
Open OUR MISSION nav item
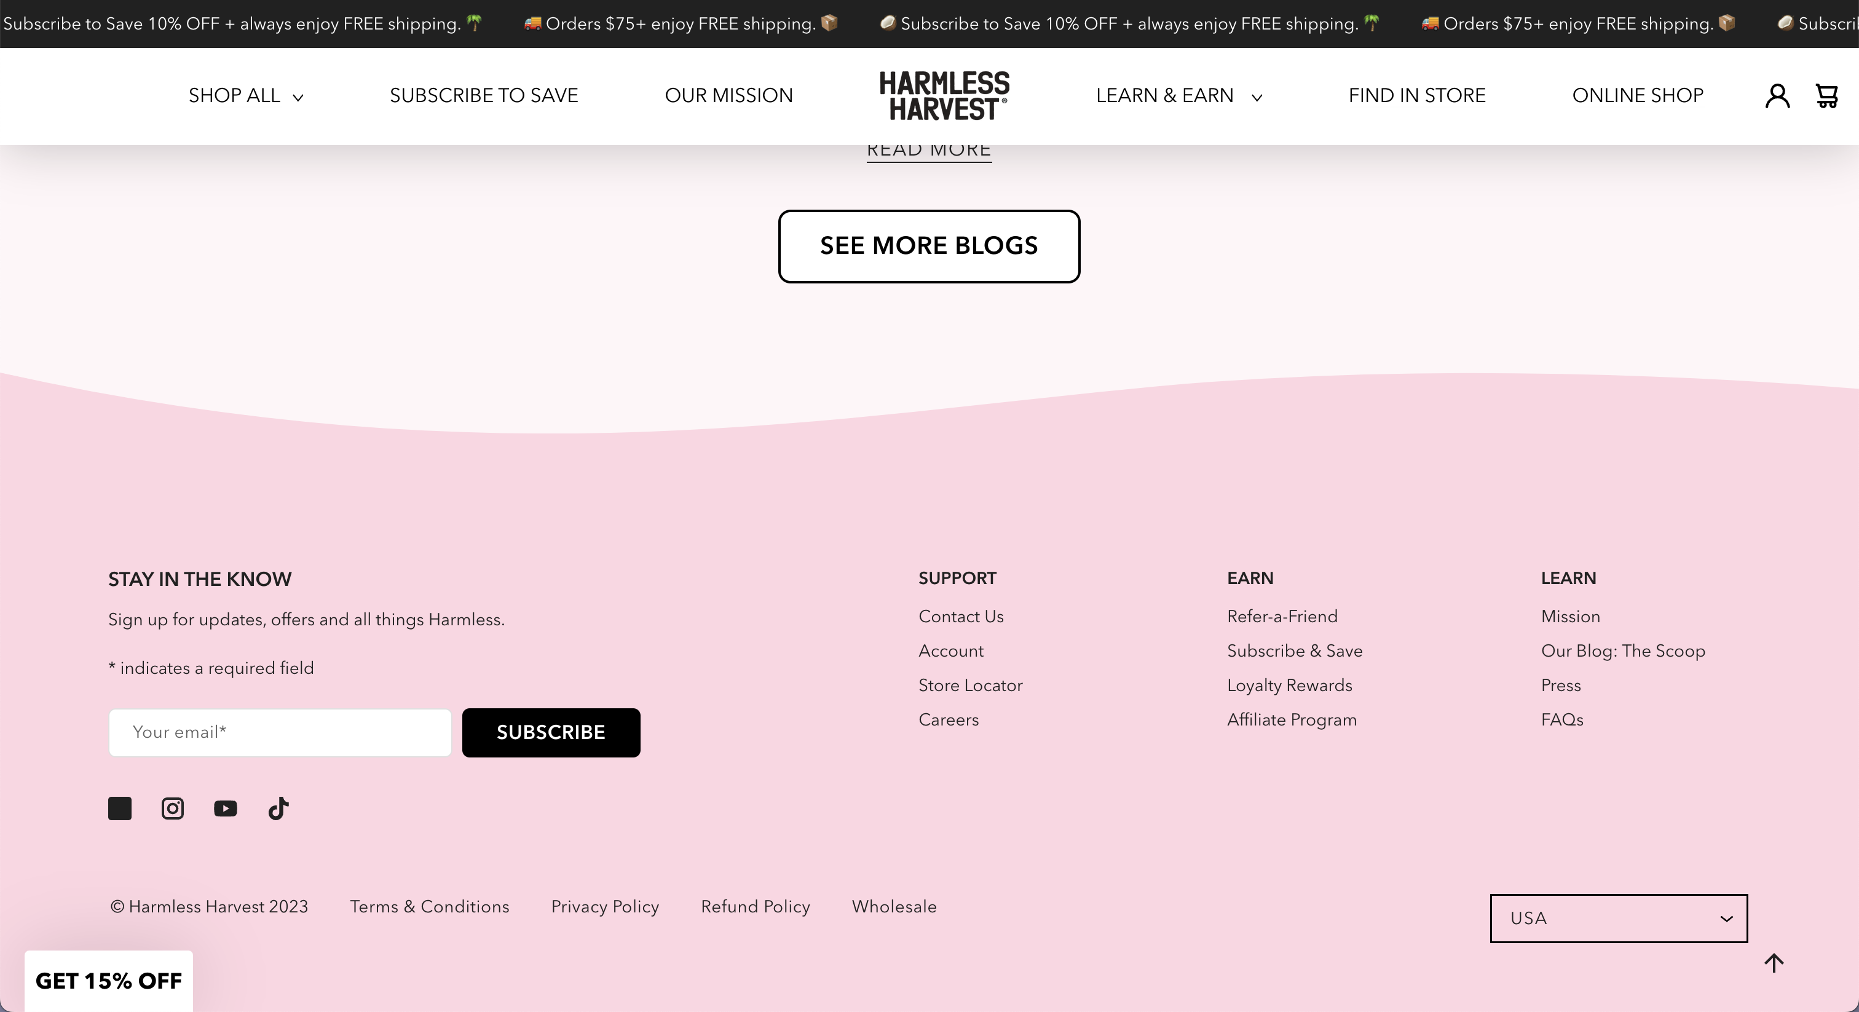(729, 96)
